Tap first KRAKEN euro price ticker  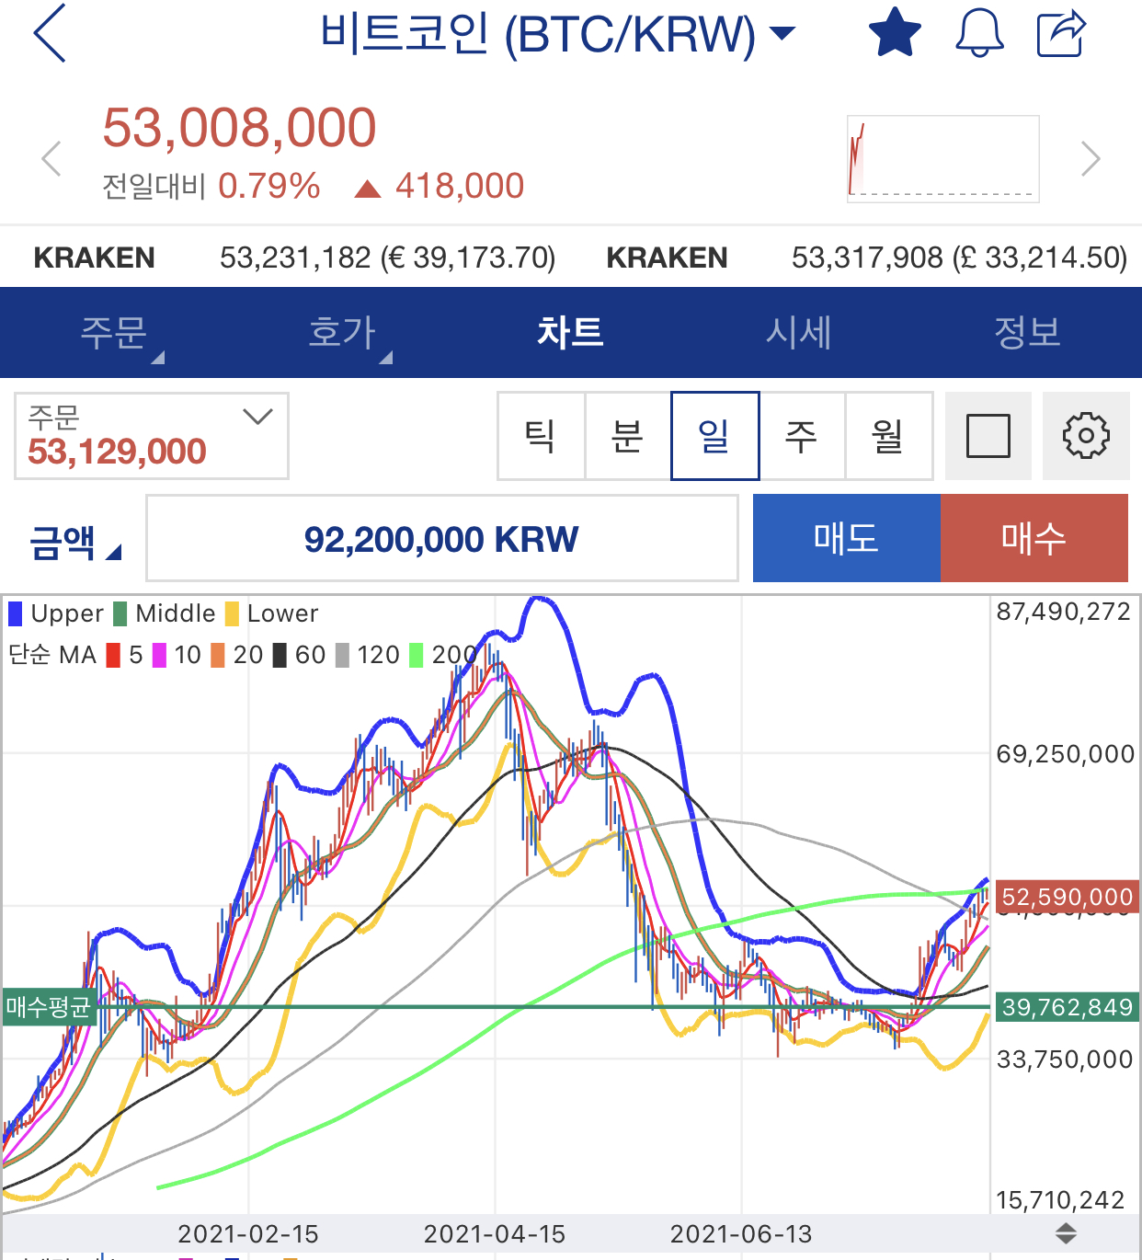pos(295,258)
